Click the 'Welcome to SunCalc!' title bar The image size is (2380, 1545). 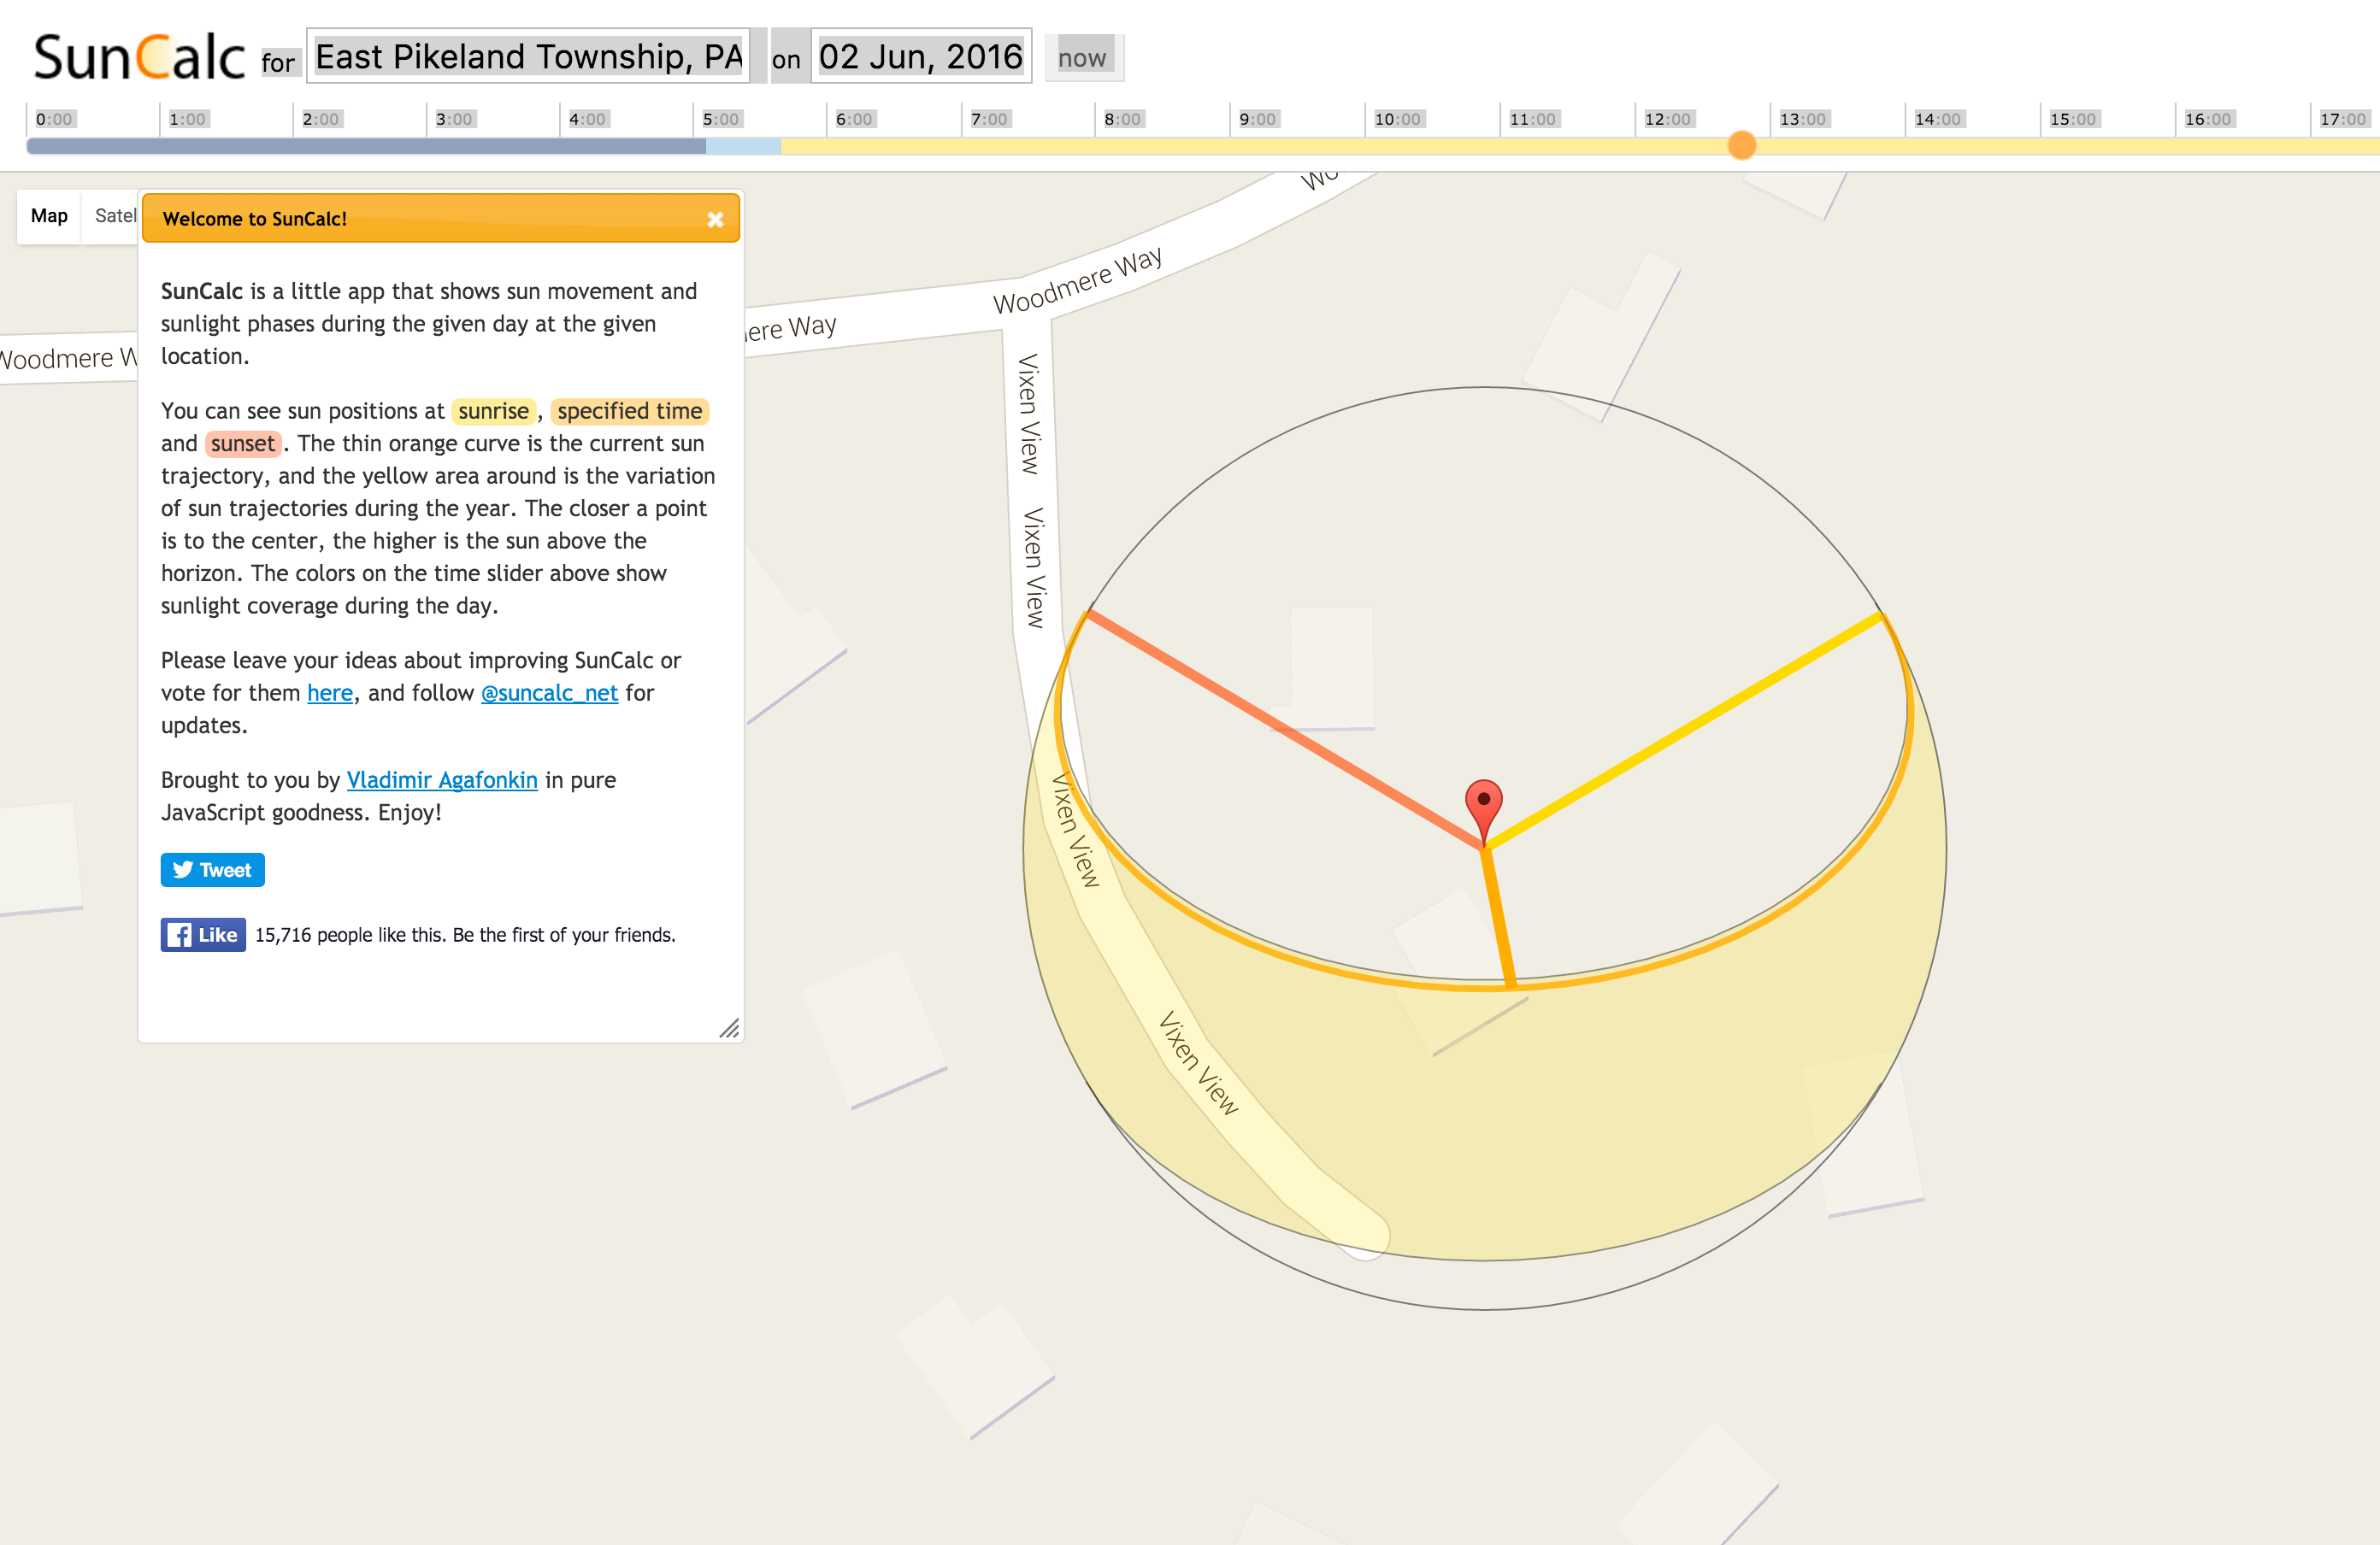tap(441, 219)
